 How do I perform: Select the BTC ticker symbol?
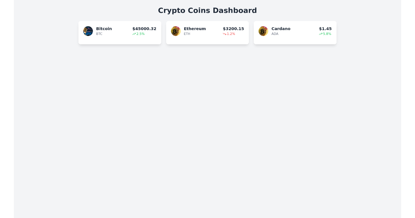pos(99,34)
